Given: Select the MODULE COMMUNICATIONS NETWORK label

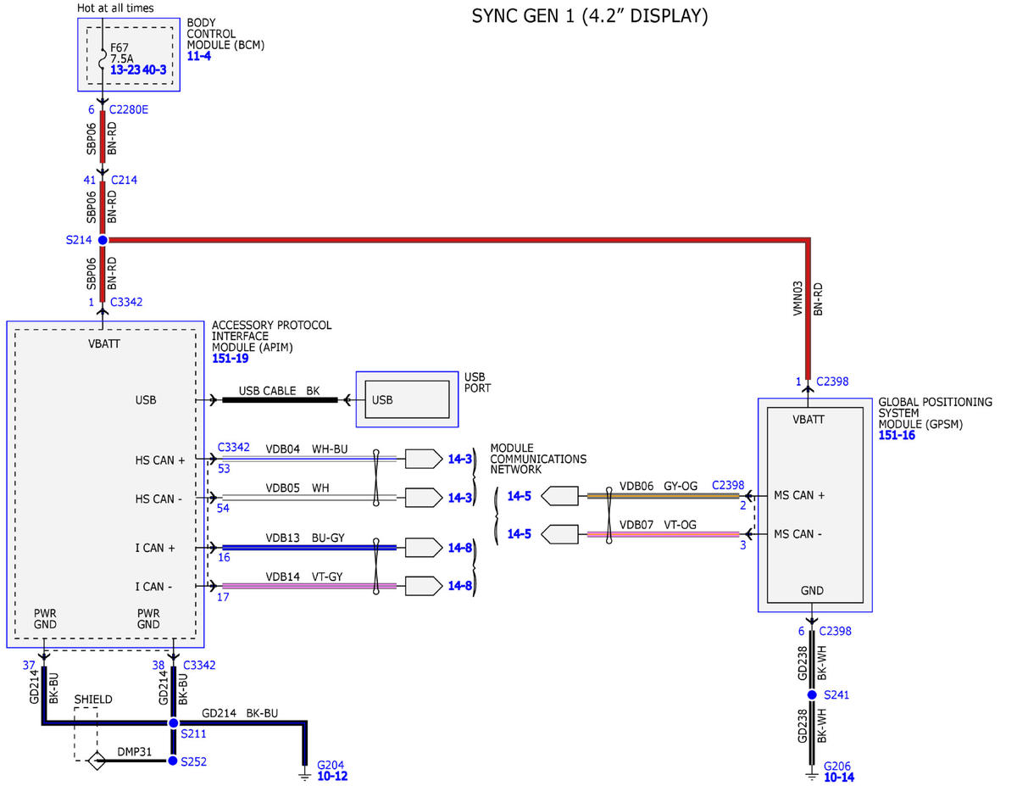Looking at the screenshot, I should 538,459.
